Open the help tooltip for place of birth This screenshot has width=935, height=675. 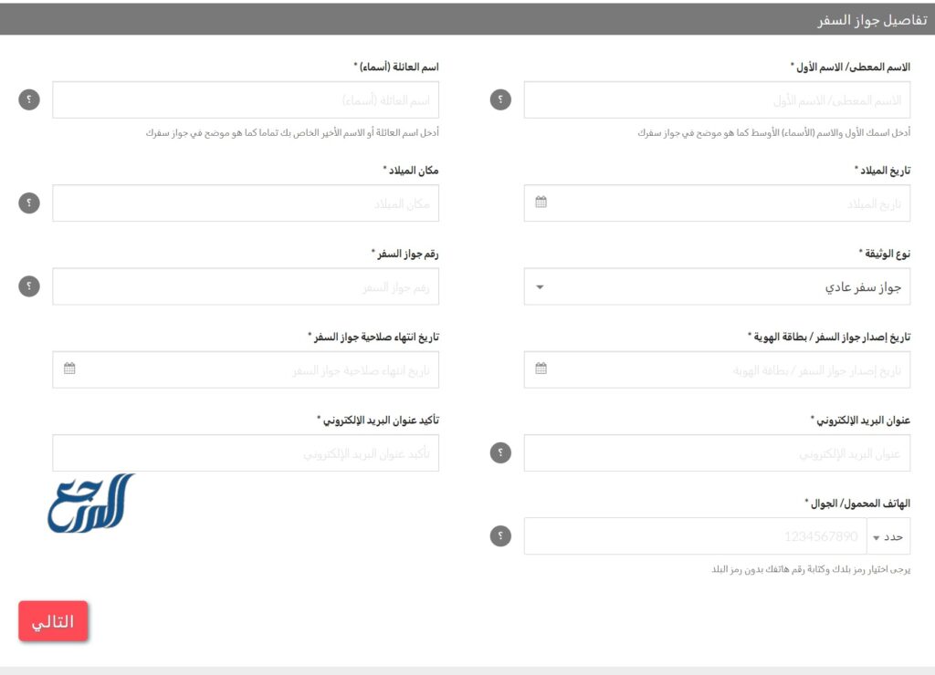click(x=29, y=202)
